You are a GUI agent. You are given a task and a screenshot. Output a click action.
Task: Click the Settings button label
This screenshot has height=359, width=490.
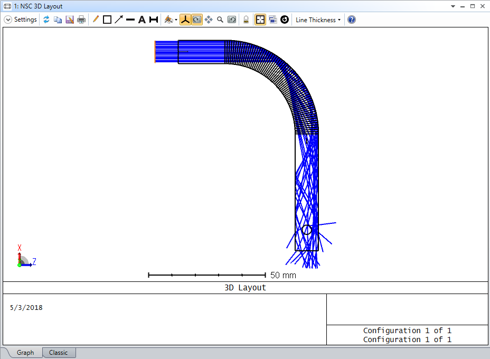coord(25,20)
